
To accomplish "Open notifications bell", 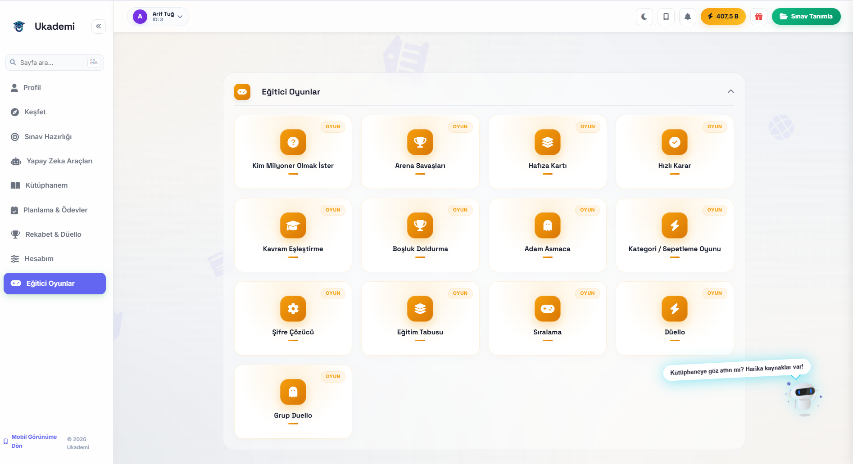I will pyautogui.click(x=688, y=17).
